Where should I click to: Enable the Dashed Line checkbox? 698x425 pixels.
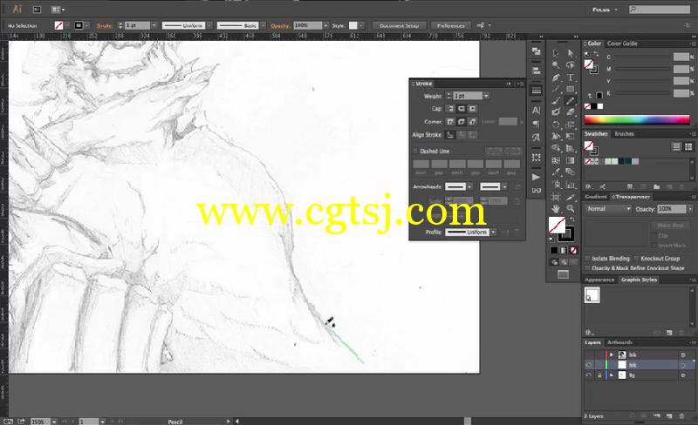point(416,152)
